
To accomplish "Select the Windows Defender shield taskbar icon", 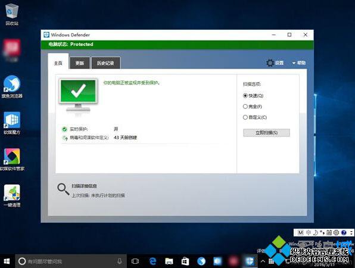I will (250, 261).
